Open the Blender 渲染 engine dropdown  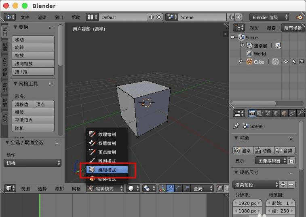269,17
